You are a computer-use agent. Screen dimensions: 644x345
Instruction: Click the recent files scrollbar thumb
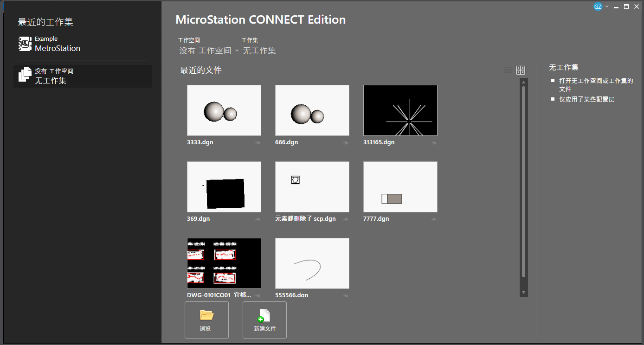[524, 182]
